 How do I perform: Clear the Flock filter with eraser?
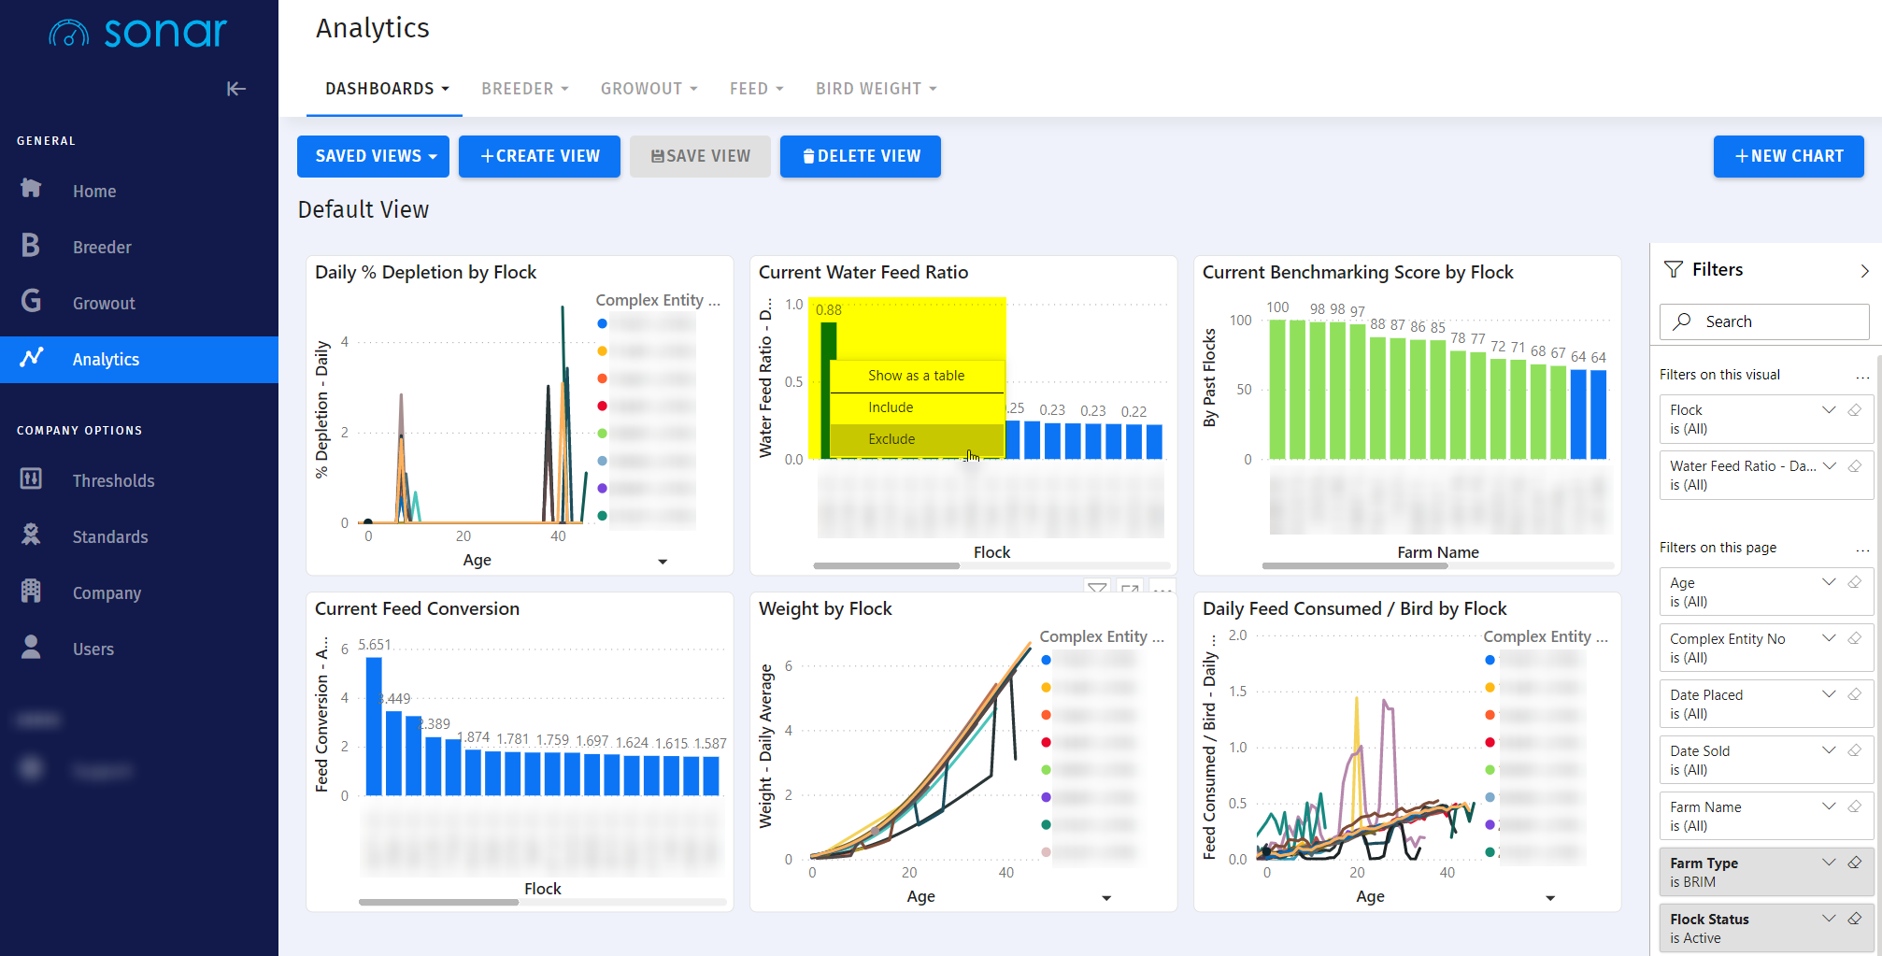(1855, 410)
